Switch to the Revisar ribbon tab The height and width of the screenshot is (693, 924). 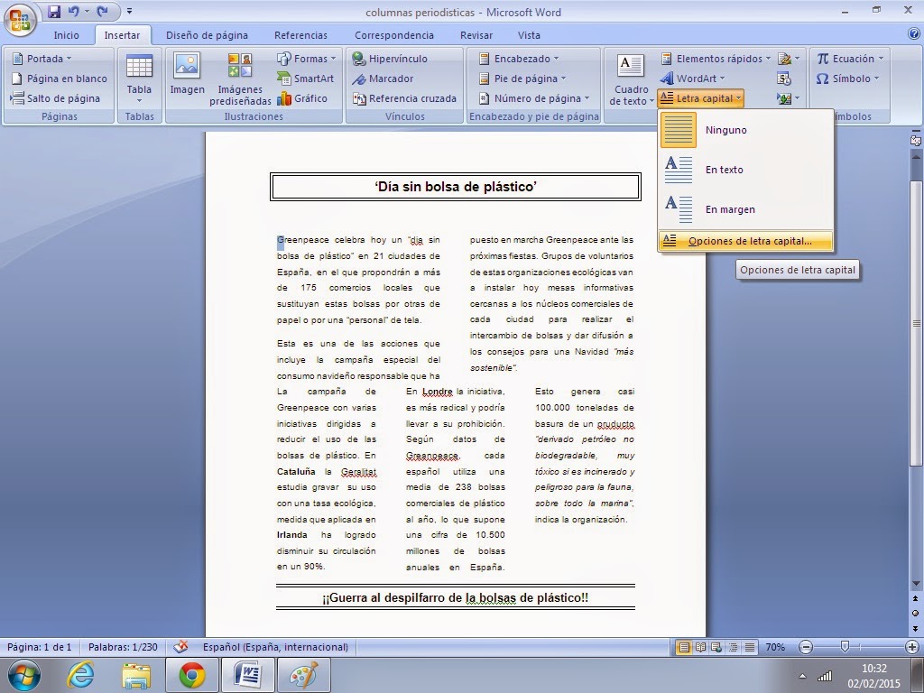coord(476,34)
